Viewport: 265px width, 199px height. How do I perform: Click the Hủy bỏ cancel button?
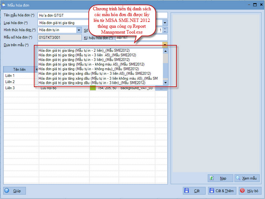coord(250,191)
